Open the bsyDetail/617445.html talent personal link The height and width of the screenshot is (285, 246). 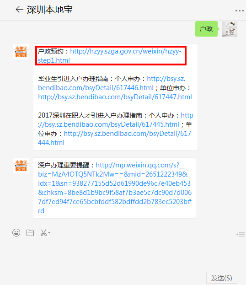click(116, 120)
